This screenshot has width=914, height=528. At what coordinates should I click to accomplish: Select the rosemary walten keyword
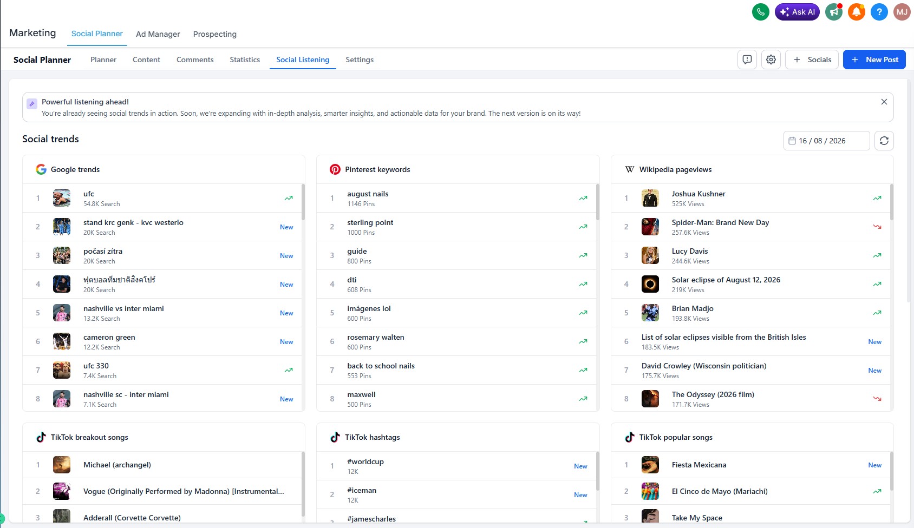456,341
